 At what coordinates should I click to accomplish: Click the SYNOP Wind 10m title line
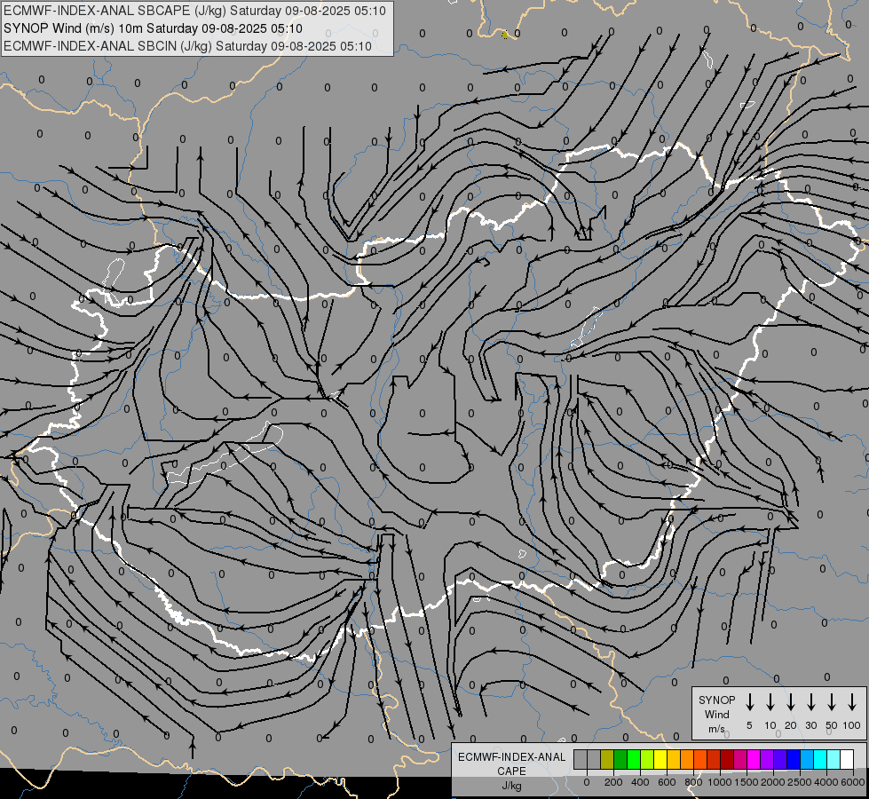click(x=153, y=28)
